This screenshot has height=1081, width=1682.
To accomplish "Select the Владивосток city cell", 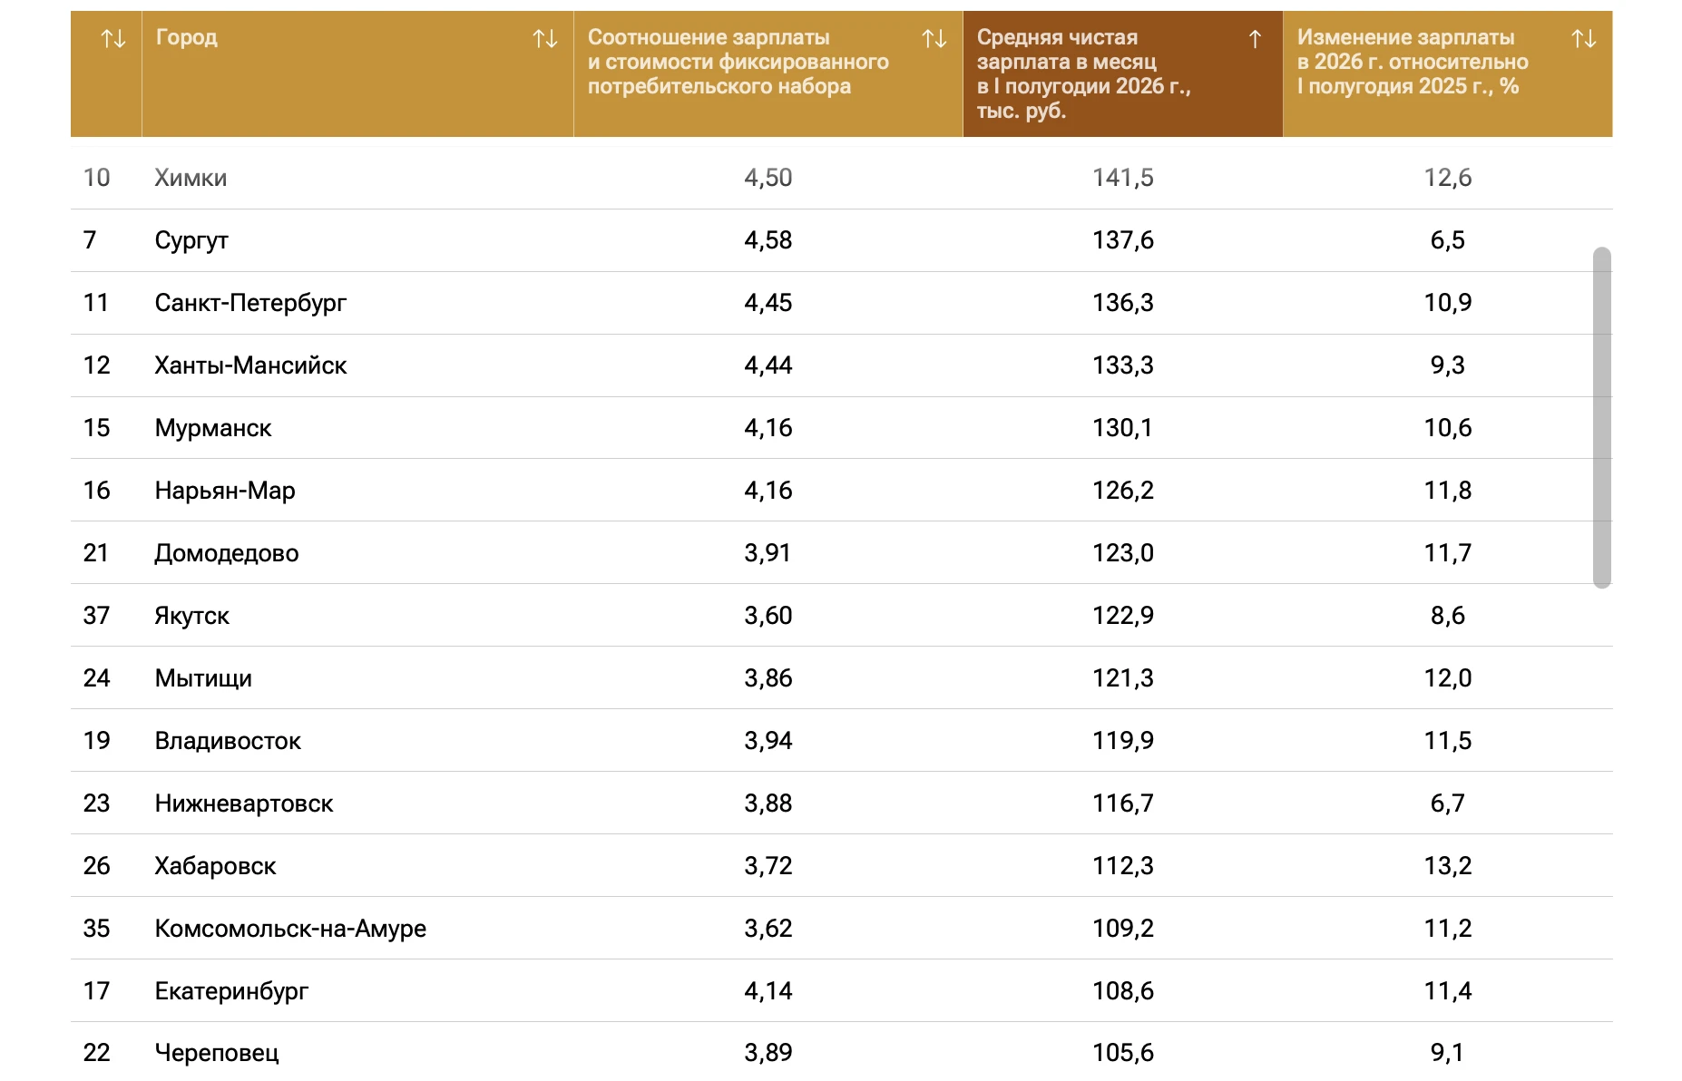I will (x=228, y=741).
